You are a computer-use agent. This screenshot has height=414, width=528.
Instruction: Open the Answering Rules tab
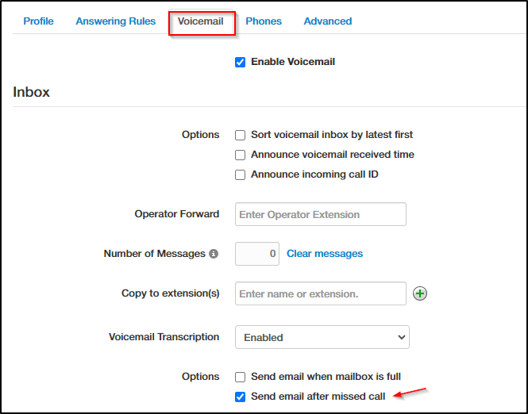coord(116,21)
